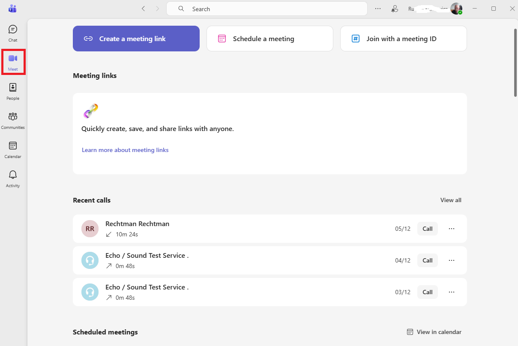Open the People sidebar icon
Viewport: 518px width, 346px height.
13,91
